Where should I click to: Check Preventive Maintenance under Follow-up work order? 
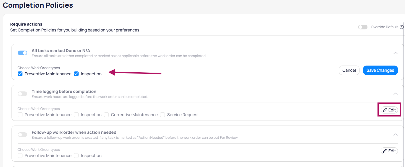[20, 156]
